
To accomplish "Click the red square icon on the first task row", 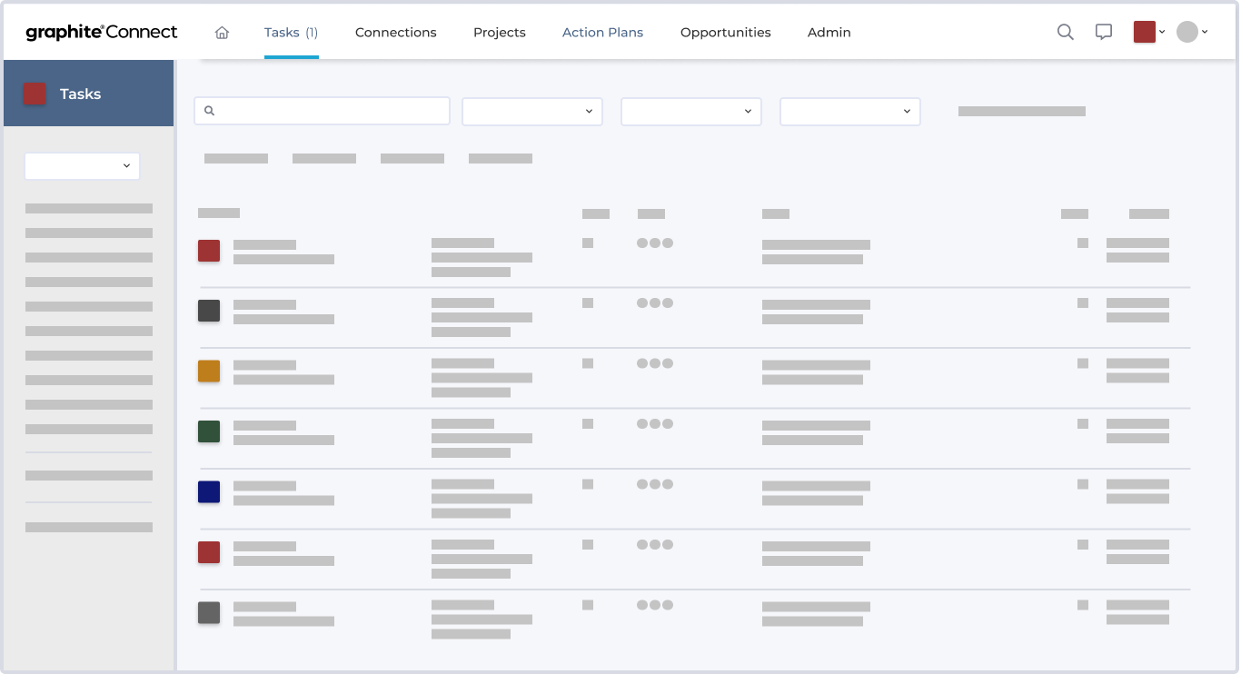I will point(209,251).
